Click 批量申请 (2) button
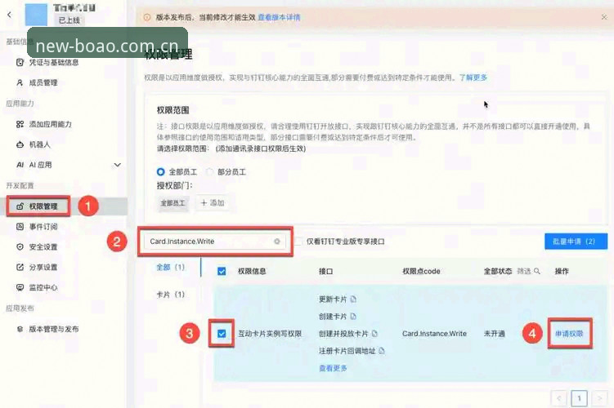Screen dimensions: 614x408 coord(576,242)
